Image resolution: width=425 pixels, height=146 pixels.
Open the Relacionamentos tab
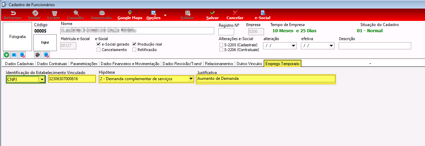pyautogui.click(x=219, y=63)
